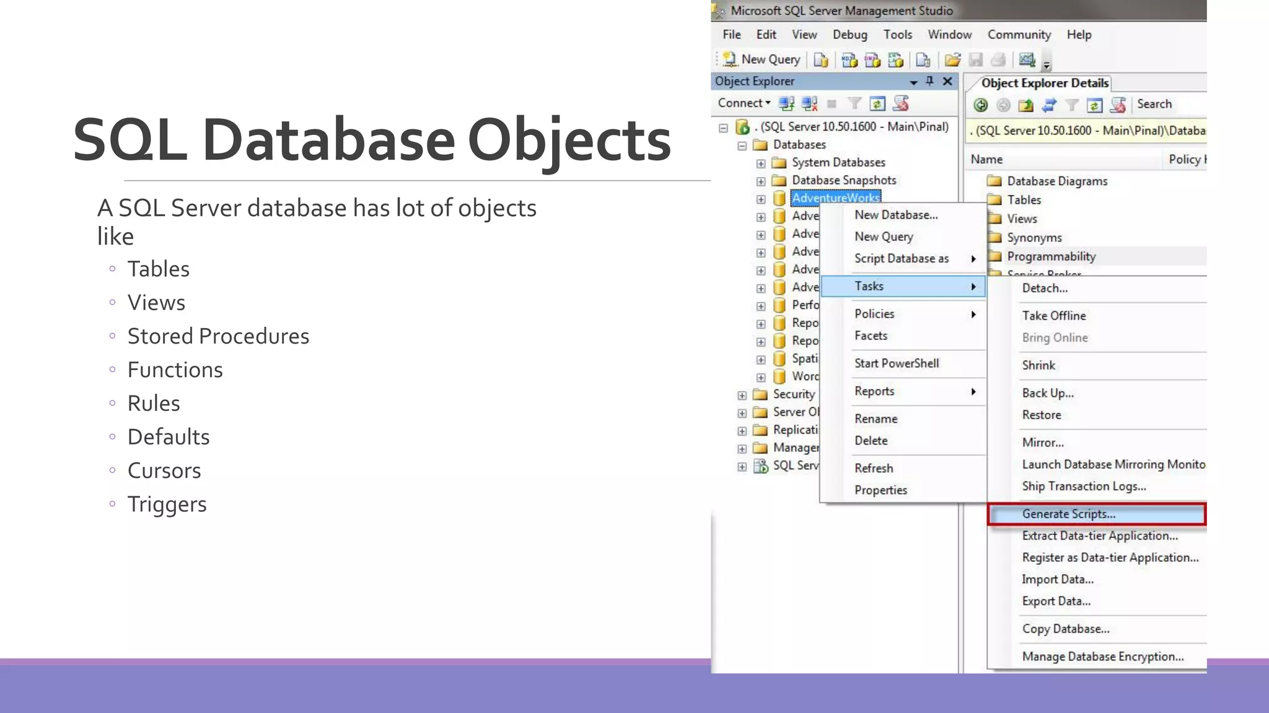This screenshot has height=713, width=1269.
Task: Click the Disconnect icon in Object Explorer
Action: 809,104
